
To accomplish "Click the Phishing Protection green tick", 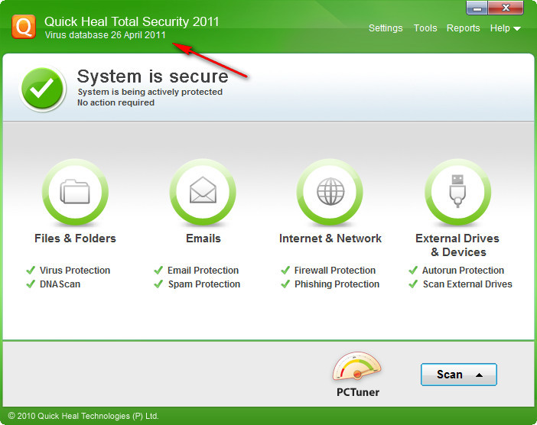I will (285, 284).
